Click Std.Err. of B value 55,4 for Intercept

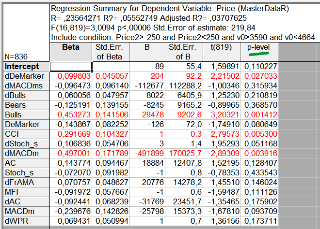click(184, 67)
